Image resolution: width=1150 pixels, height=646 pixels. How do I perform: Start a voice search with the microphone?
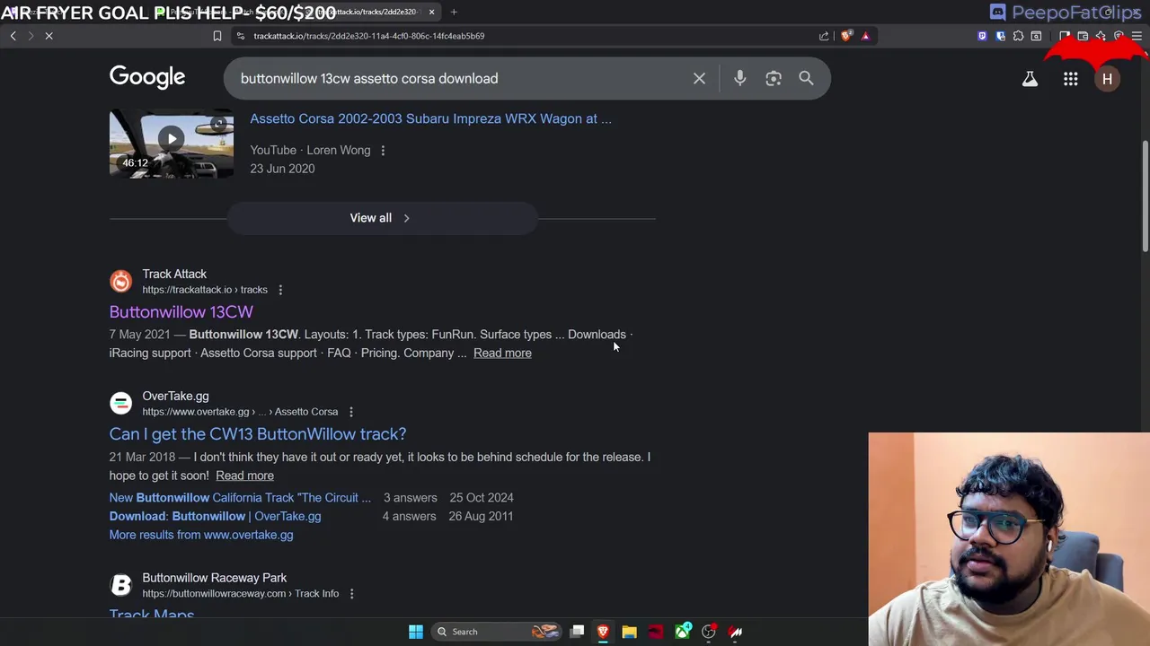pyautogui.click(x=739, y=78)
